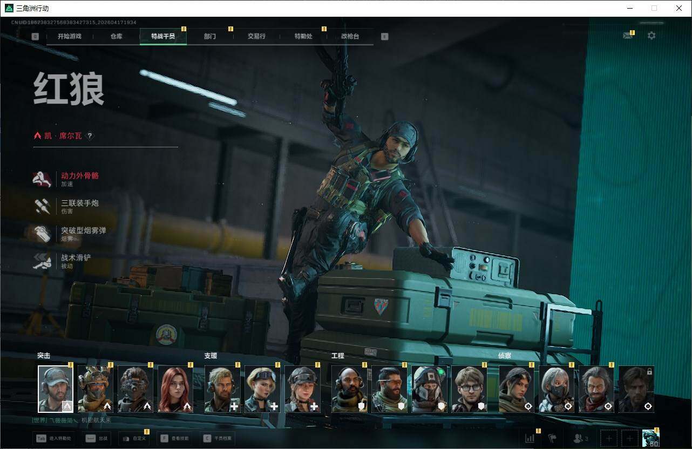This screenshot has height=449, width=692.
Task: Open the 自定义 customize button
Action: (134, 438)
